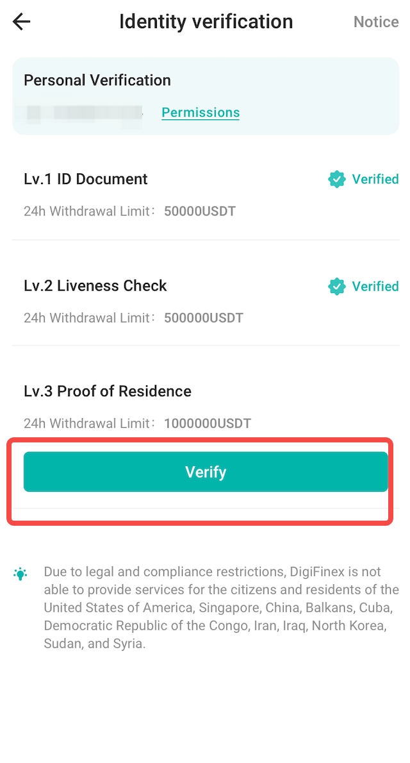Viewport: 410px width, 763px height.
Task: Tap the Personal Verification card heading
Action: [97, 81]
